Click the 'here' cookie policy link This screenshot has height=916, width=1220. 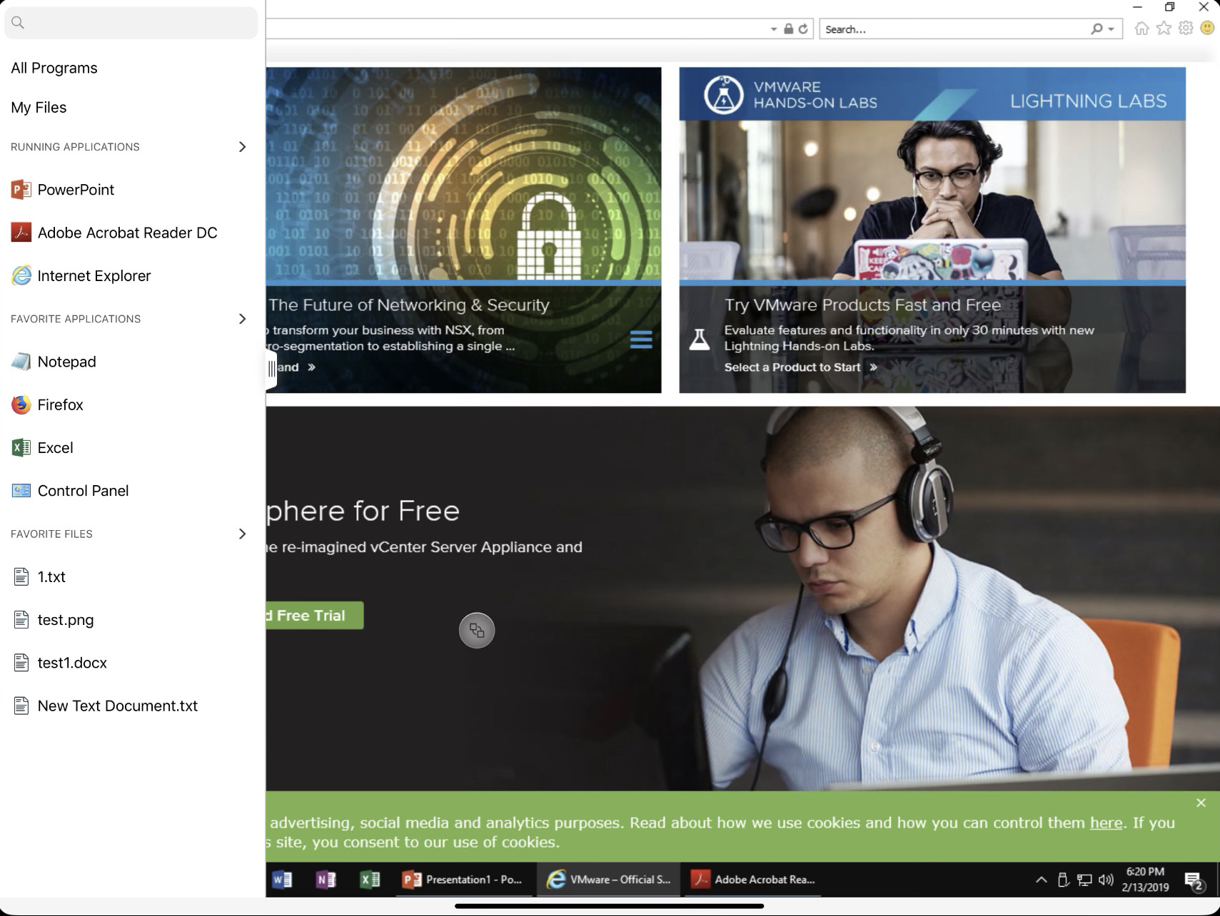(x=1106, y=823)
